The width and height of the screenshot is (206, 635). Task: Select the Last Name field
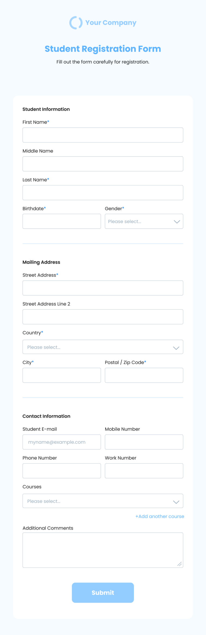coord(103,193)
